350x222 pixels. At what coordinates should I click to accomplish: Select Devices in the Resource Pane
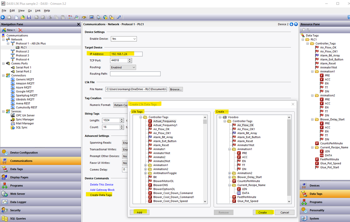click(325, 185)
